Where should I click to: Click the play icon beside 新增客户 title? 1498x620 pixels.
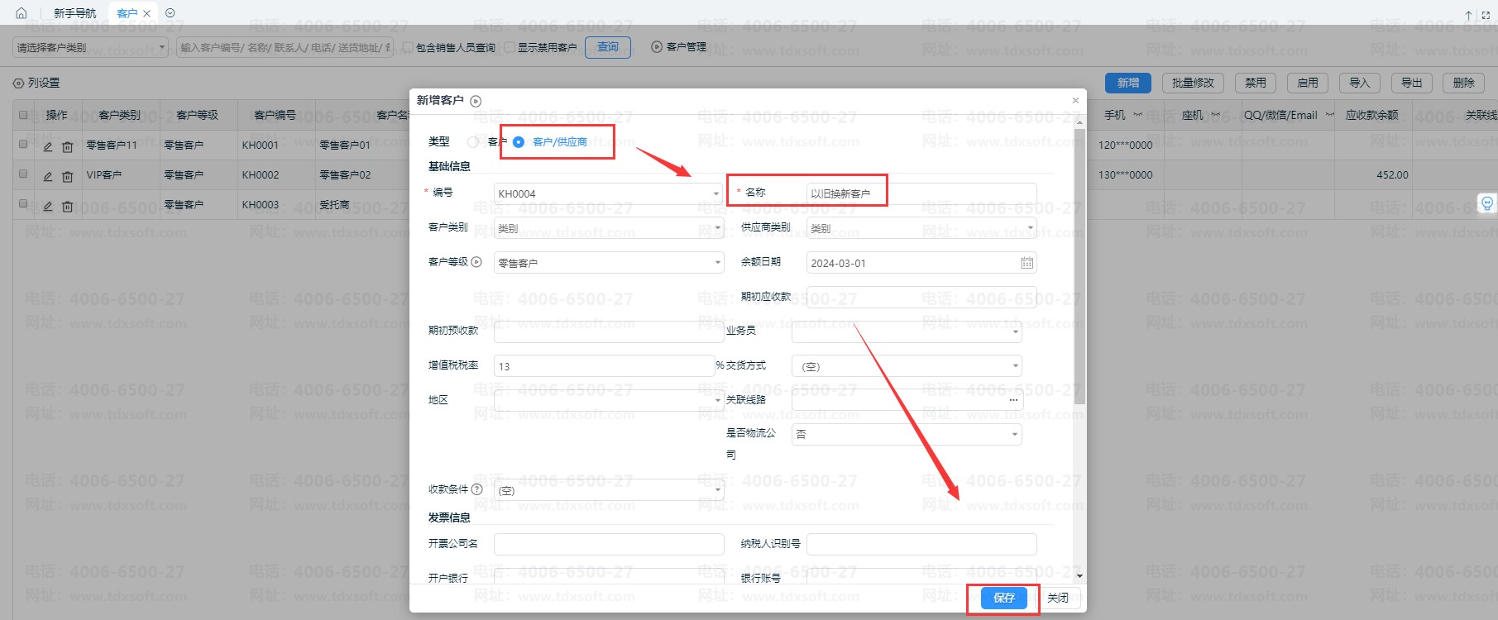click(x=476, y=101)
